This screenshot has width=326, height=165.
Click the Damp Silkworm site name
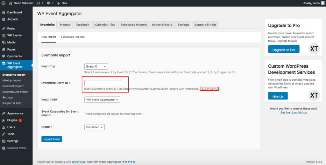coord(24,3)
